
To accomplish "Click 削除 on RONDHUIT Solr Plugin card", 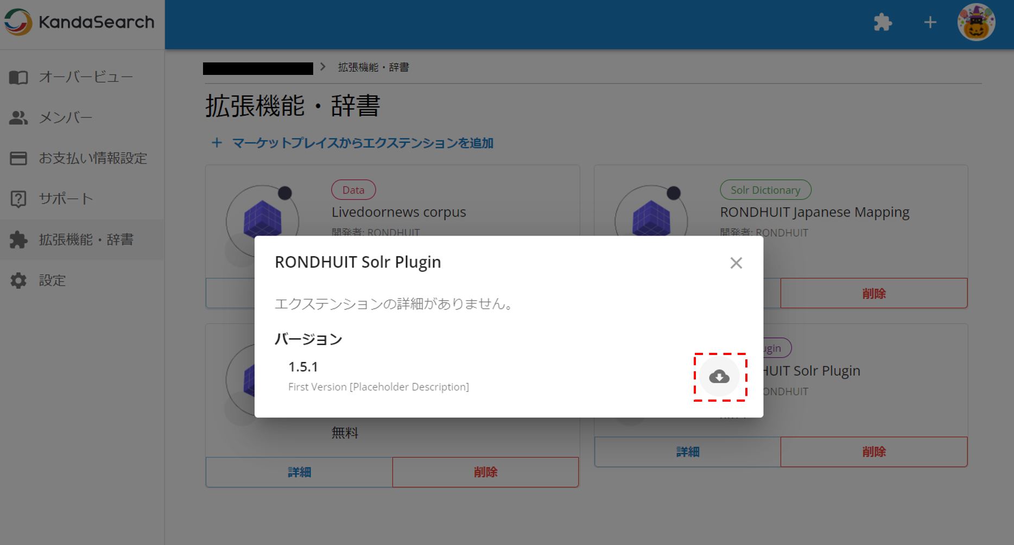I will 874,452.
